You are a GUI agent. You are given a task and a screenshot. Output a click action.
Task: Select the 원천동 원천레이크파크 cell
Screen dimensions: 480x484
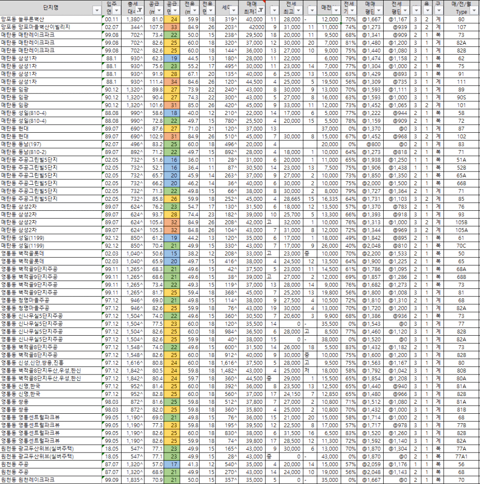point(51,480)
